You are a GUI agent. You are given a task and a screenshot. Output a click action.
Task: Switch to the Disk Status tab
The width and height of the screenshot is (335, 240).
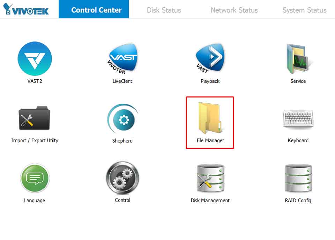pos(164,10)
